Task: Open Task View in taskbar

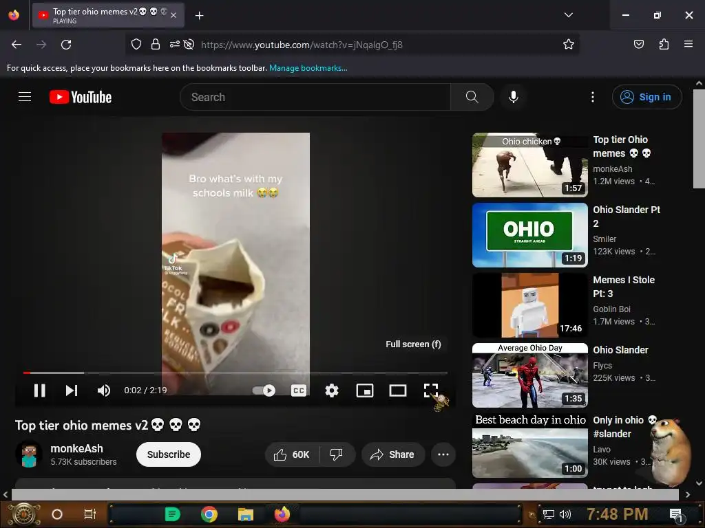Action: [90, 514]
